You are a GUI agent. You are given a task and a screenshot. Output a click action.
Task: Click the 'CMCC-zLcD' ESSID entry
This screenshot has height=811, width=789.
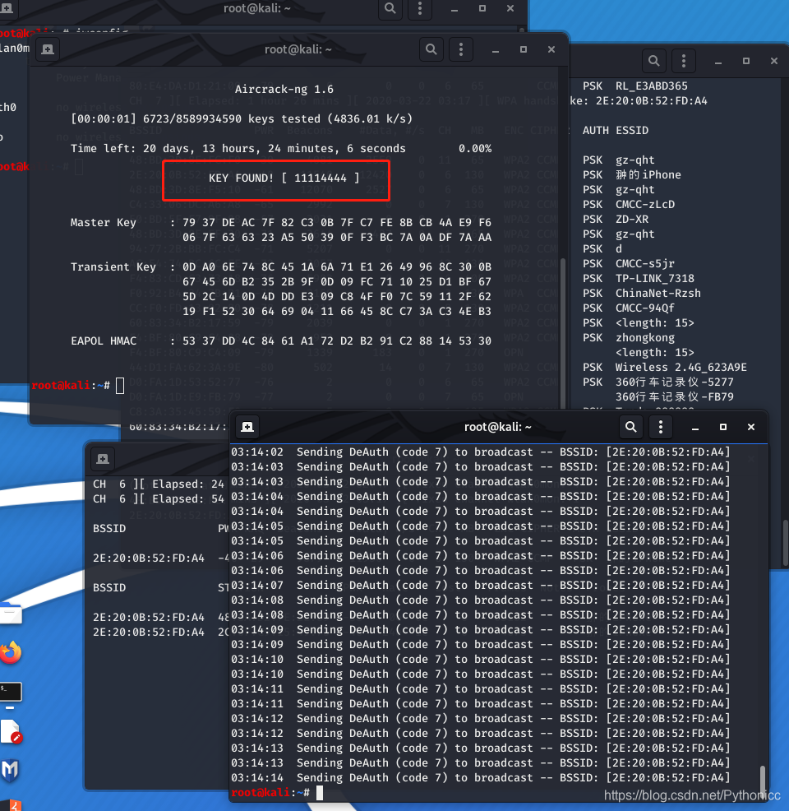[x=645, y=205]
